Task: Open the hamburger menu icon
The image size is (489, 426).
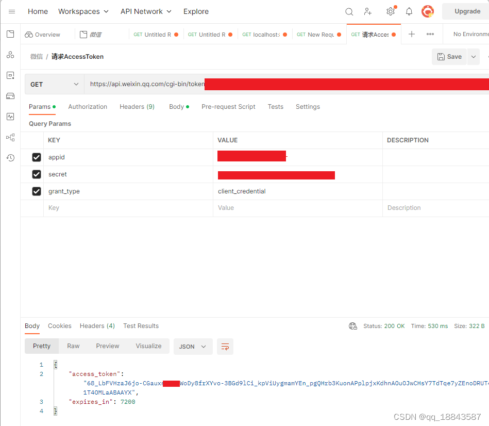Action: click(12, 11)
